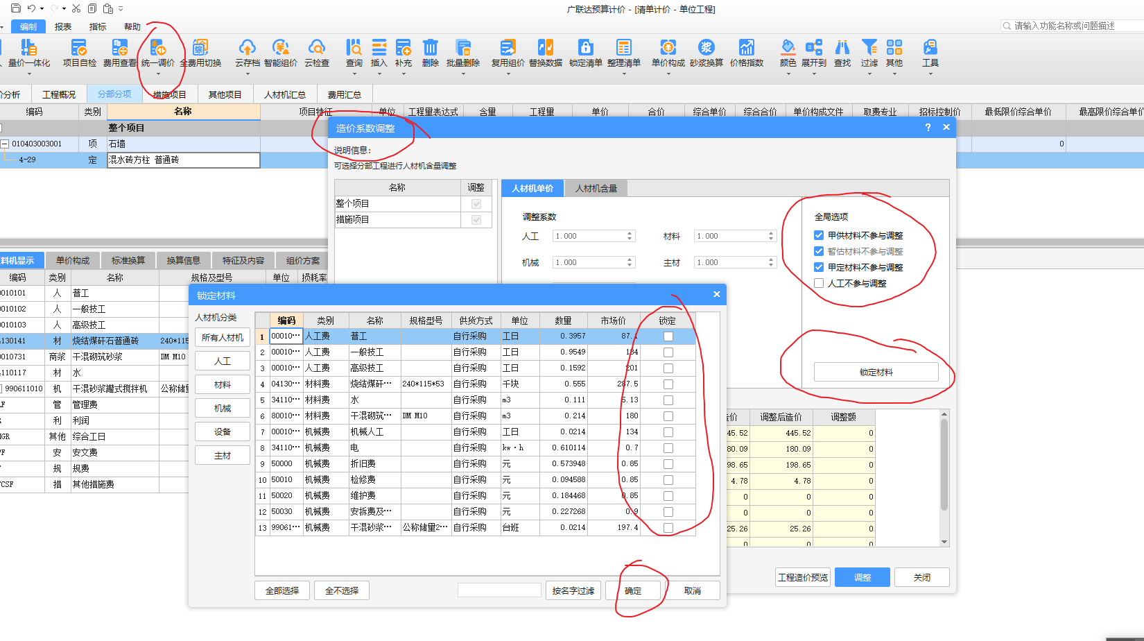
Task: Click 全费用切换 toolbar icon
Action: tap(200, 47)
